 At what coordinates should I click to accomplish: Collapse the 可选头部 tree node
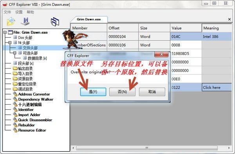[x=15, y=53]
